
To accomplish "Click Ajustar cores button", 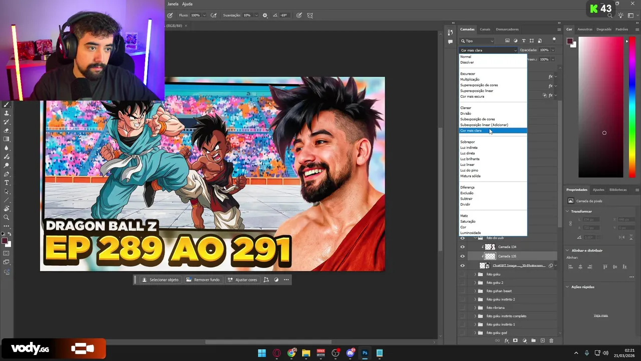I will [242, 280].
